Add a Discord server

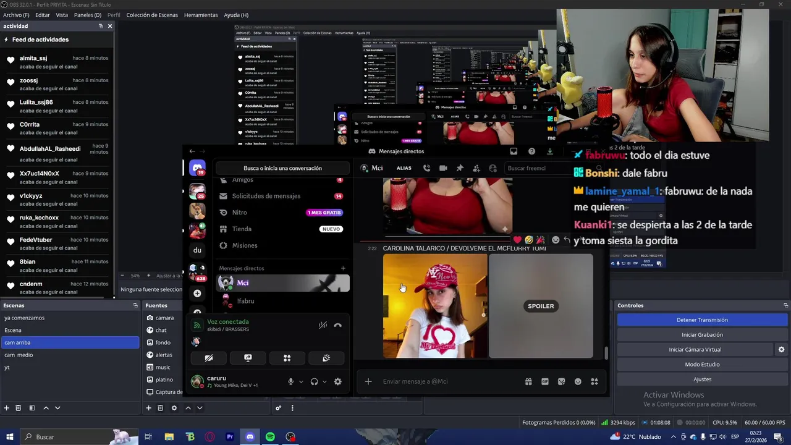(x=197, y=294)
